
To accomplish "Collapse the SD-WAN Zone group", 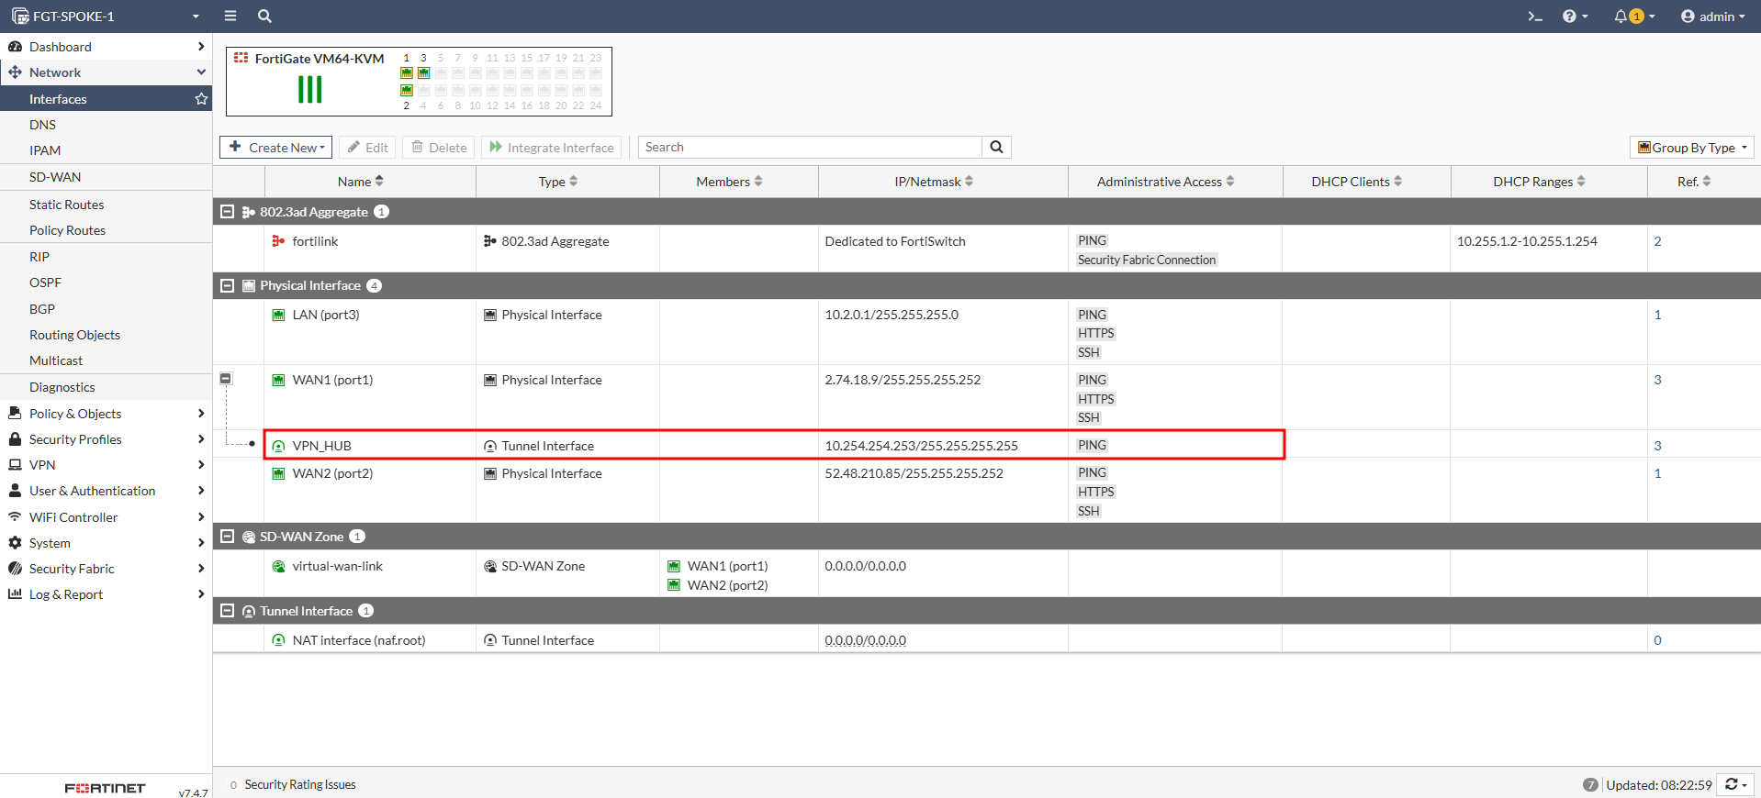I will 228,537.
